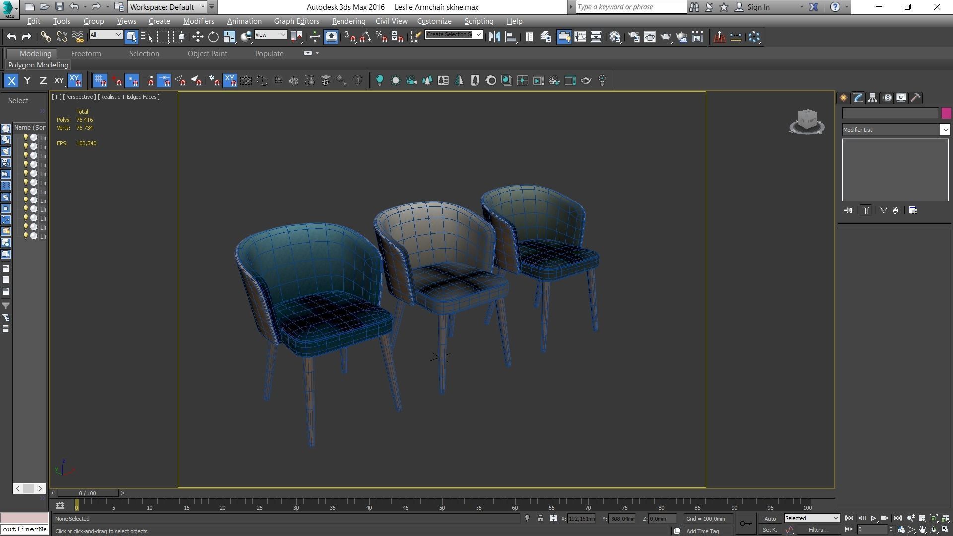Click the Render Production teapot icon
Image resolution: width=953 pixels, height=536 pixels.
pyautogui.click(x=666, y=37)
